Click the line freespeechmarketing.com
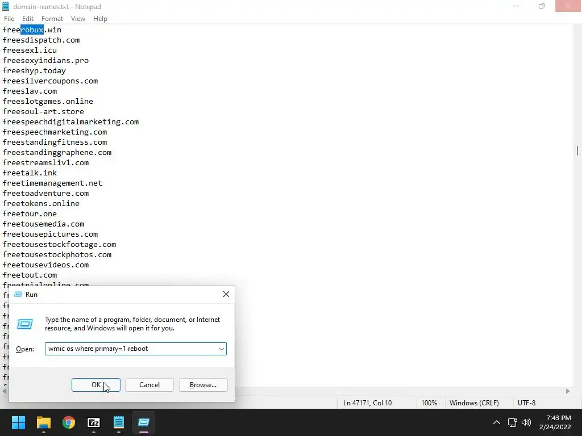This screenshot has height=436, width=582. pyautogui.click(x=55, y=132)
